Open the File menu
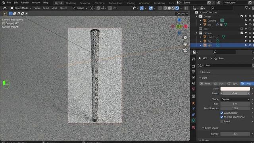This screenshot has height=143, width=254. [x=9, y=3]
